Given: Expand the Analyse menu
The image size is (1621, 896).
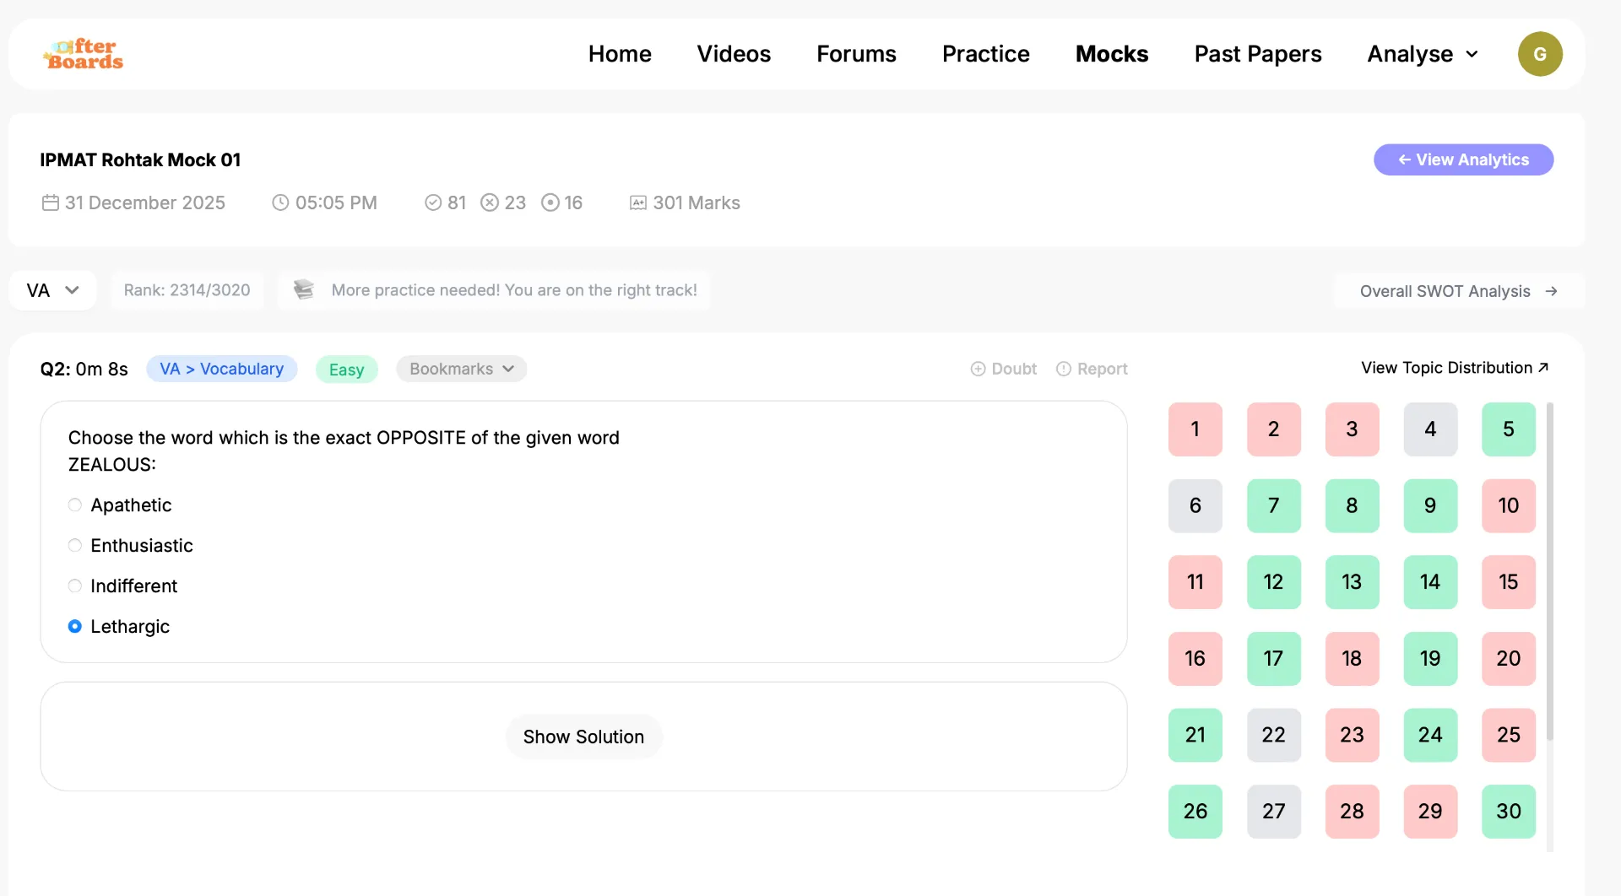Looking at the screenshot, I should pos(1423,54).
